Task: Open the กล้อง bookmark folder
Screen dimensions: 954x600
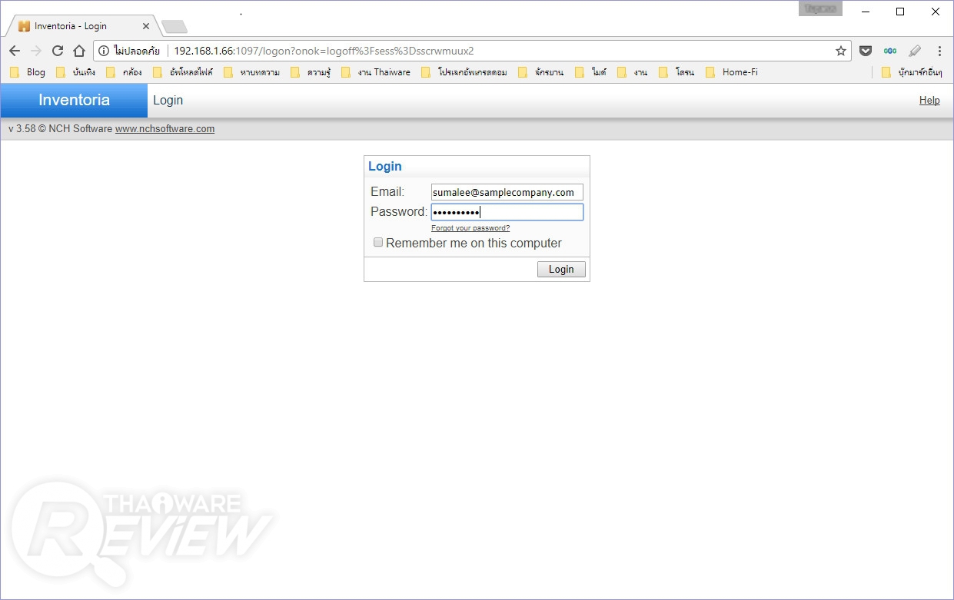Action: 125,72
